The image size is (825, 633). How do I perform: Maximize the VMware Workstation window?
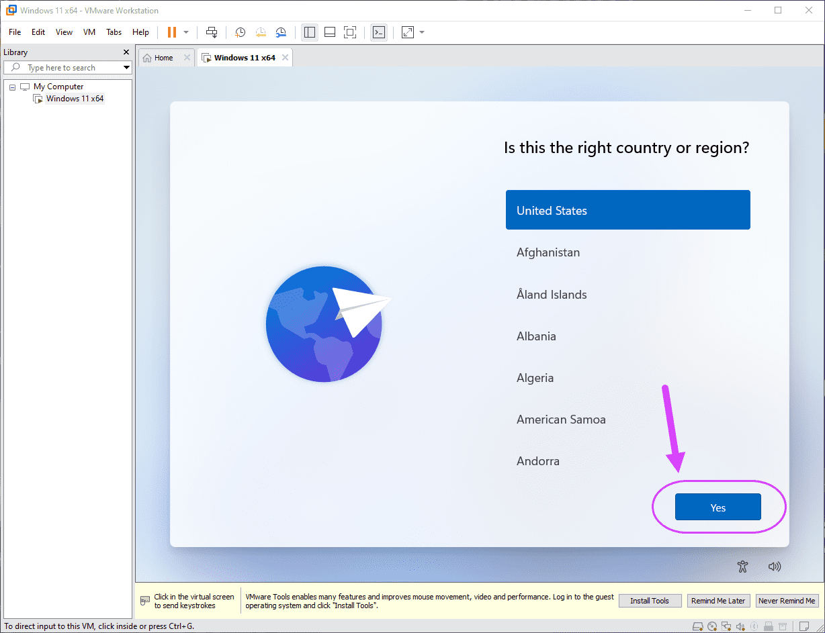[778, 10]
